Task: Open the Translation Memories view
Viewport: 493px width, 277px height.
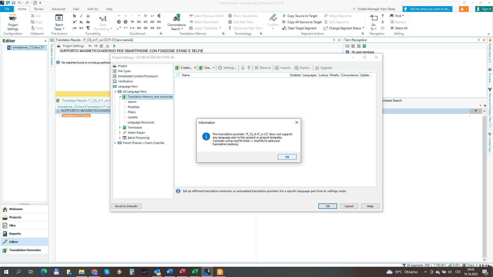Action: tap(24, 250)
